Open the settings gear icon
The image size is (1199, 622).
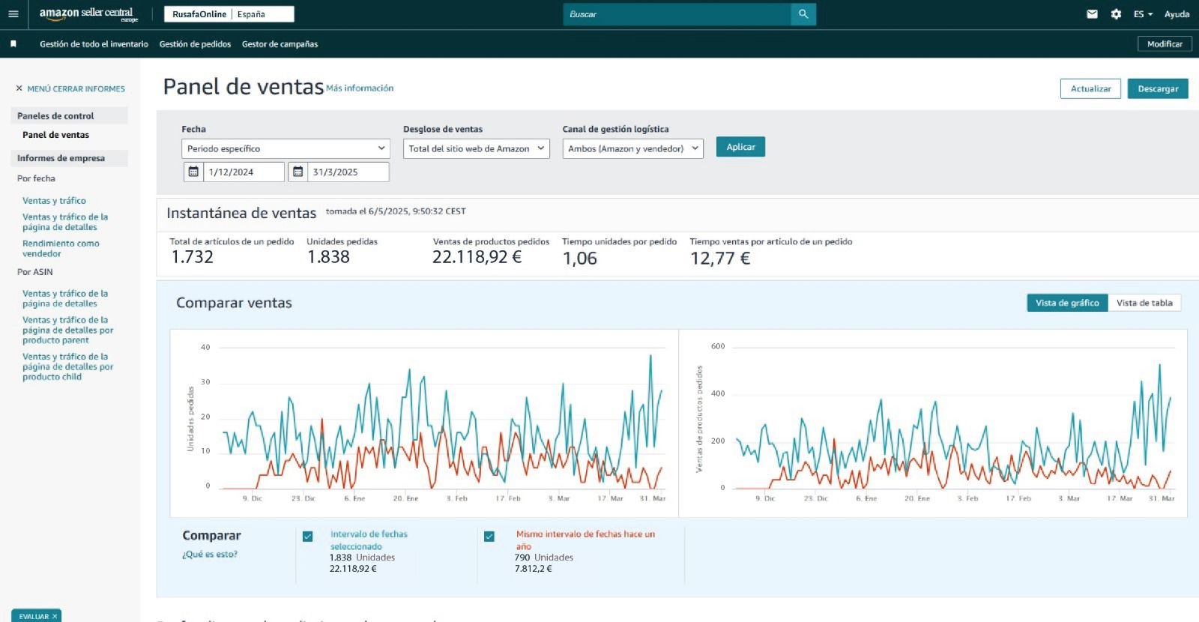[x=1116, y=14]
